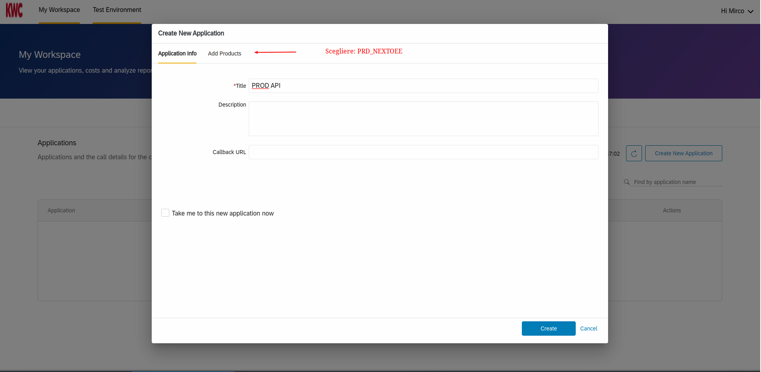This screenshot has height=372, width=761.
Task: Click the KWC logo in the header
Action: [x=14, y=10]
